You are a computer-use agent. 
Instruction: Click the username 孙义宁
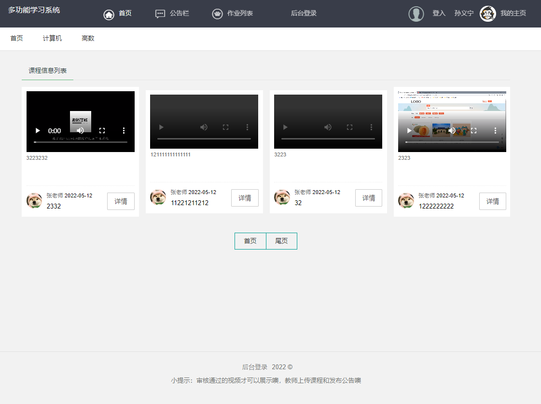[x=464, y=13]
